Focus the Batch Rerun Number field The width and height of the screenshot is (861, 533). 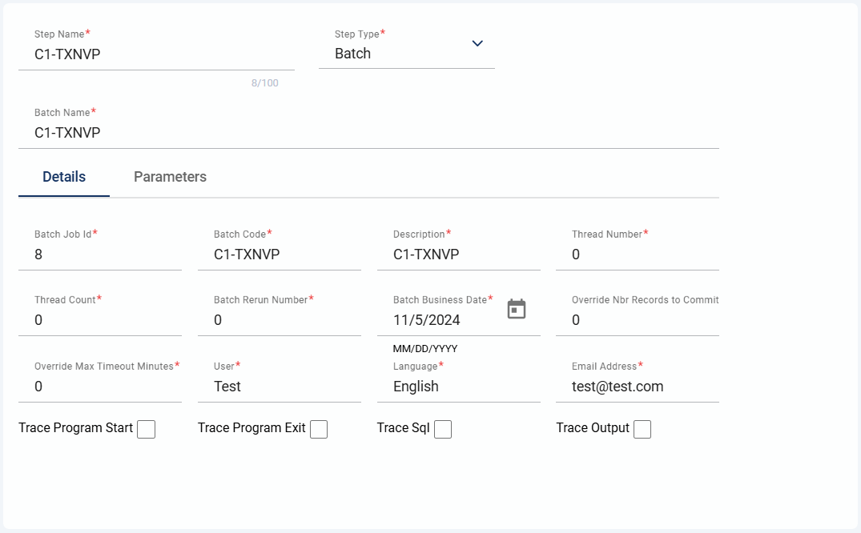coord(280,320)
